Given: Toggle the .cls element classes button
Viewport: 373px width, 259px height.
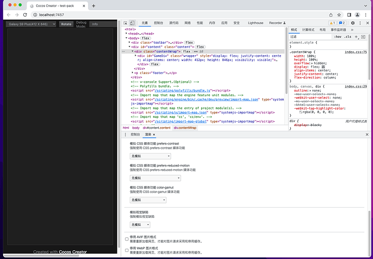Looking at the screenshot, I should (348, 37).
